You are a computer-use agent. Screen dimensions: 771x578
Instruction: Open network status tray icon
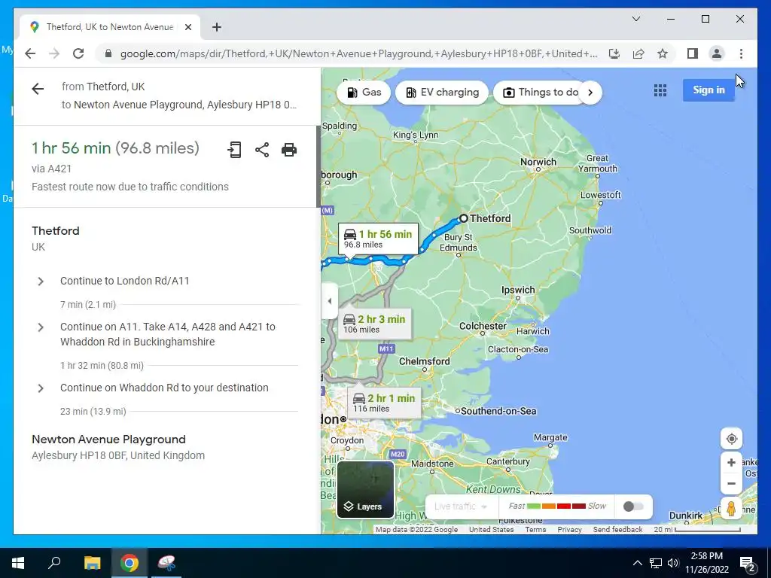click(656, 563)
